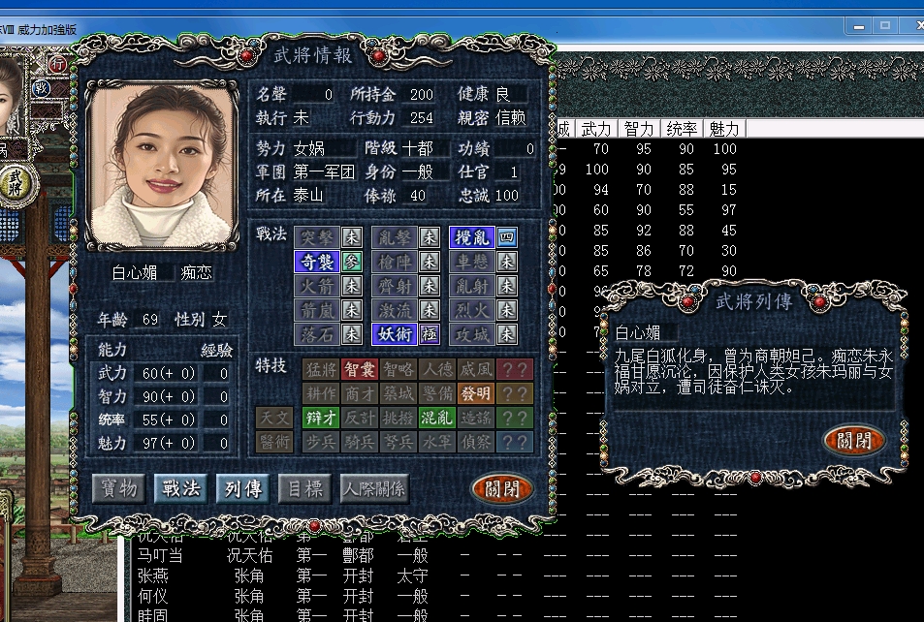The height and width of the screenshot is (622, 924).
Task: Click the 人德 skill badge
Action: click(x=436, y=369)
